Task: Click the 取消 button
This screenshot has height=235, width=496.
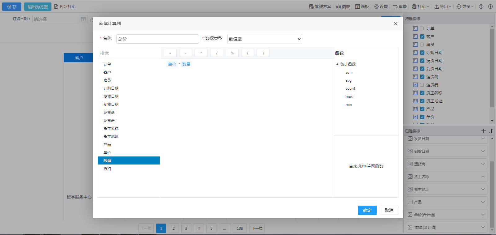Action: 389,210
